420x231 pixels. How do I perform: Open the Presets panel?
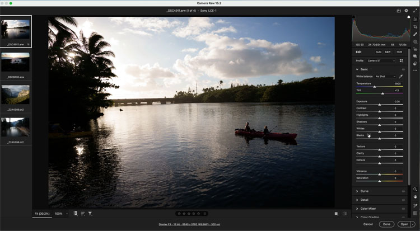point(415,63)
